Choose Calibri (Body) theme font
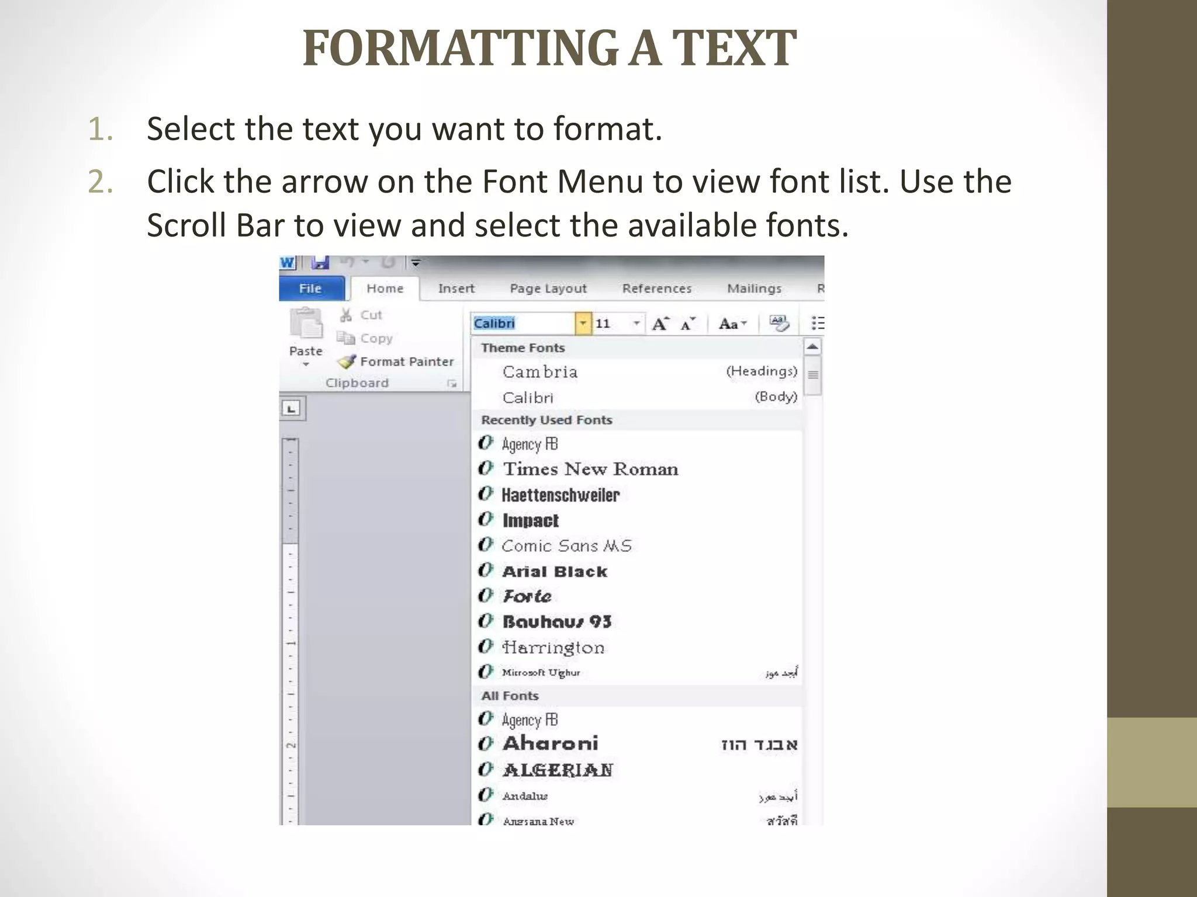 637,397
